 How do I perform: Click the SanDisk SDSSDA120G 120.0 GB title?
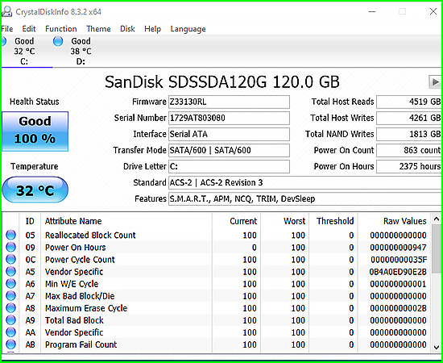222,82
